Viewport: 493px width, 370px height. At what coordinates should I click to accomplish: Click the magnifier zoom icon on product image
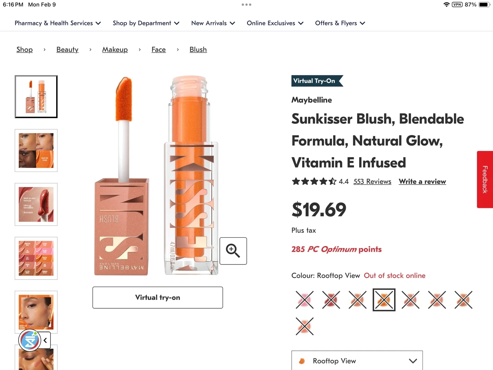pos(233,251)
